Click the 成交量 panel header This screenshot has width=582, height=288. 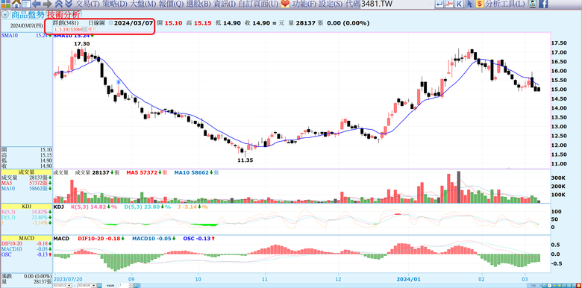[x=26, y=172]
